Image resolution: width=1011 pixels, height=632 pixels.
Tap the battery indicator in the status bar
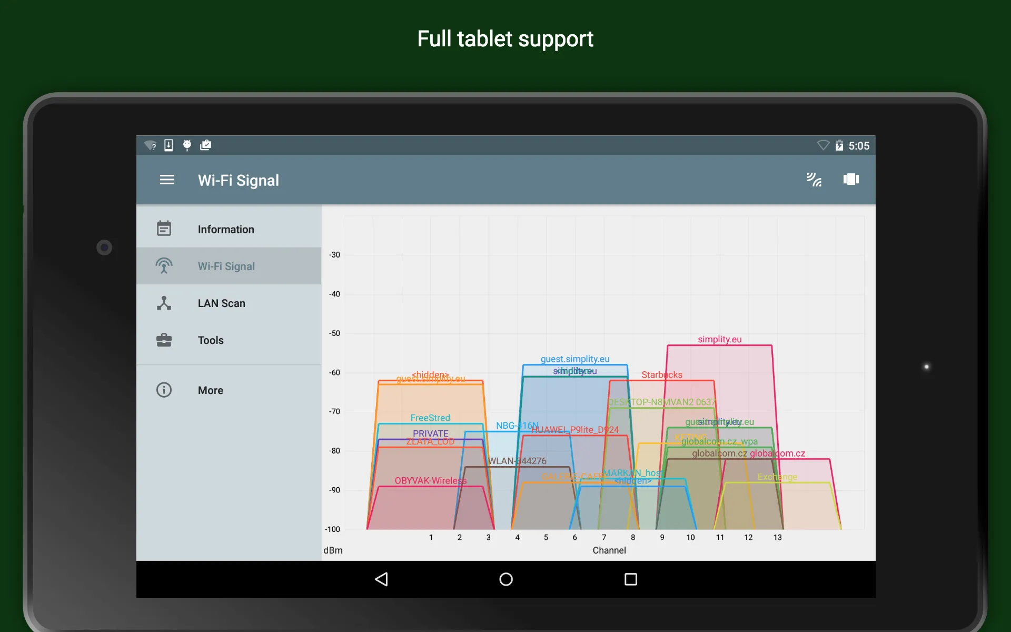click(x=840, y=145)
